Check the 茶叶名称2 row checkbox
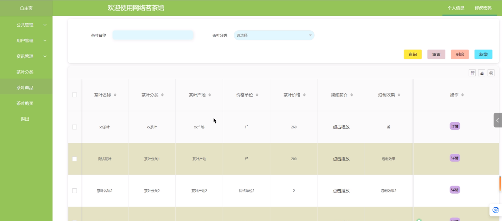 point(74,190)
